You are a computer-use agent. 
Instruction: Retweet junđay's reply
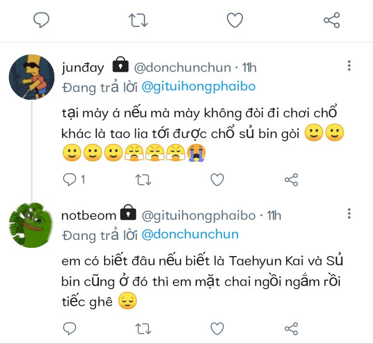click(144, 180)
